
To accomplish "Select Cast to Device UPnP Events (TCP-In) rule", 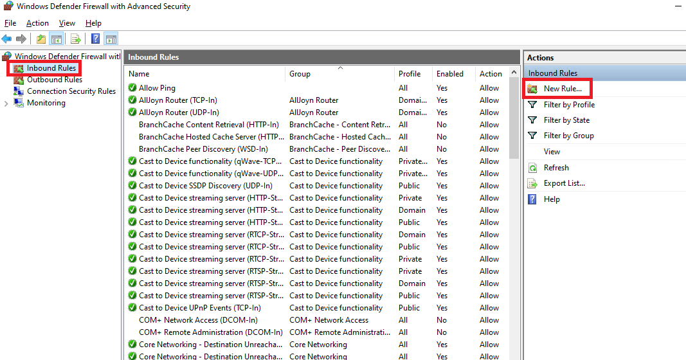I will coord(200,308).
